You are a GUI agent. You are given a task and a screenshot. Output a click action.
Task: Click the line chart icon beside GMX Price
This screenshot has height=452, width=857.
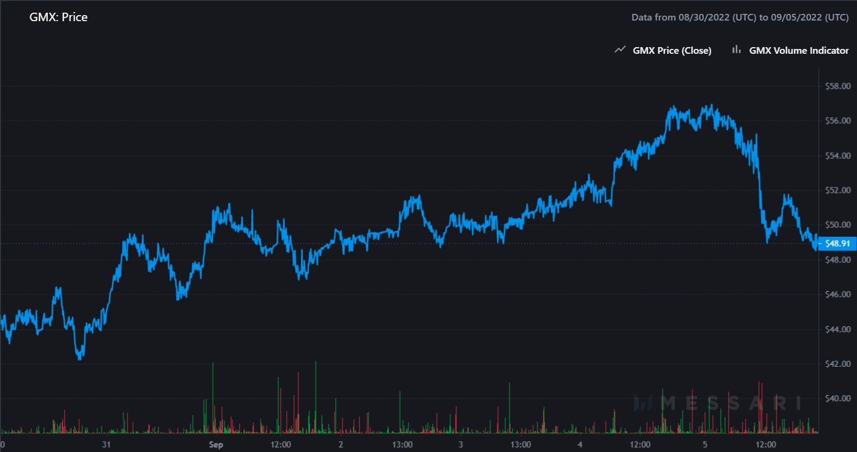(620, 50)
